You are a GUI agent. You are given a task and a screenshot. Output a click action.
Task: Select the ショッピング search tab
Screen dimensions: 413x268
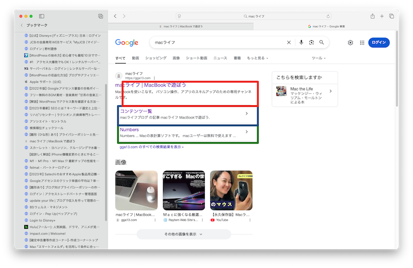[156, 58]
